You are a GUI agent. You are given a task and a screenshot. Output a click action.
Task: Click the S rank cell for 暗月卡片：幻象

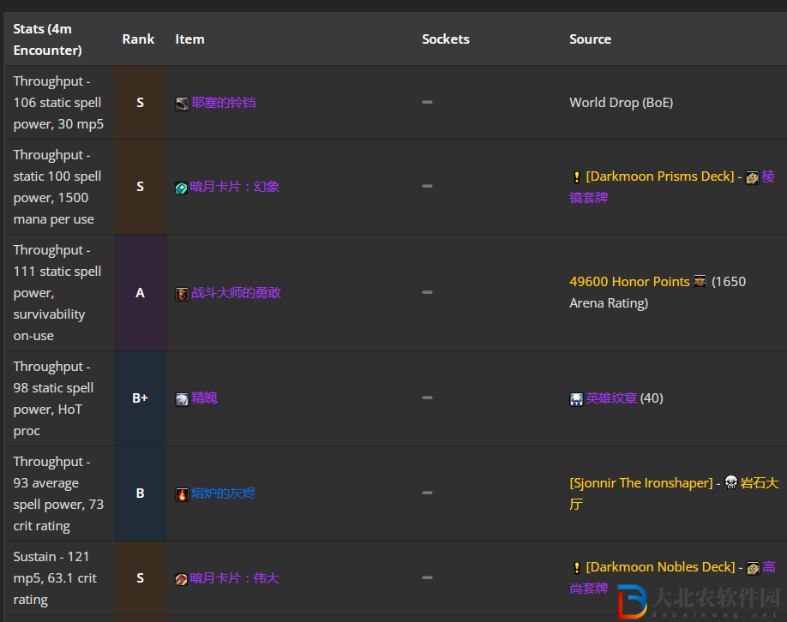click(x=141, y=187)
